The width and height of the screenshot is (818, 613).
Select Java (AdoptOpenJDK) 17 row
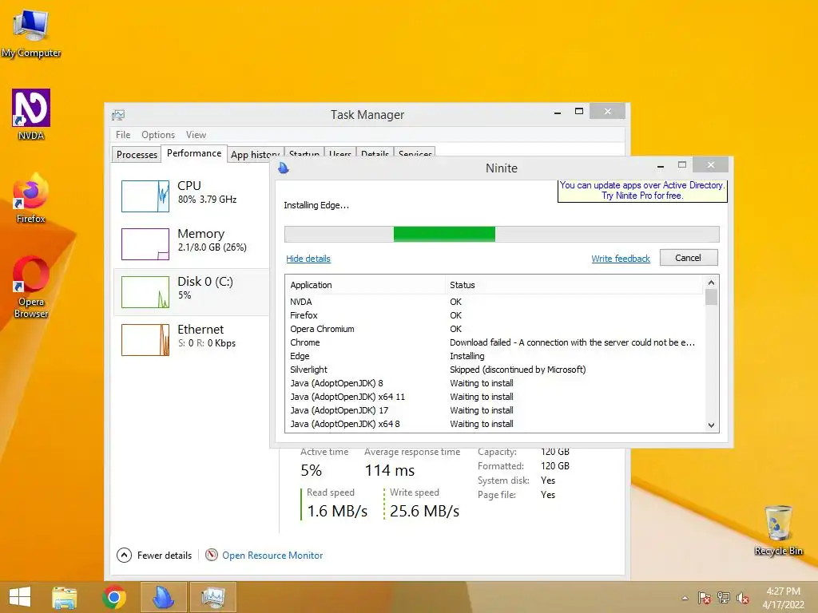coord(494,410)
